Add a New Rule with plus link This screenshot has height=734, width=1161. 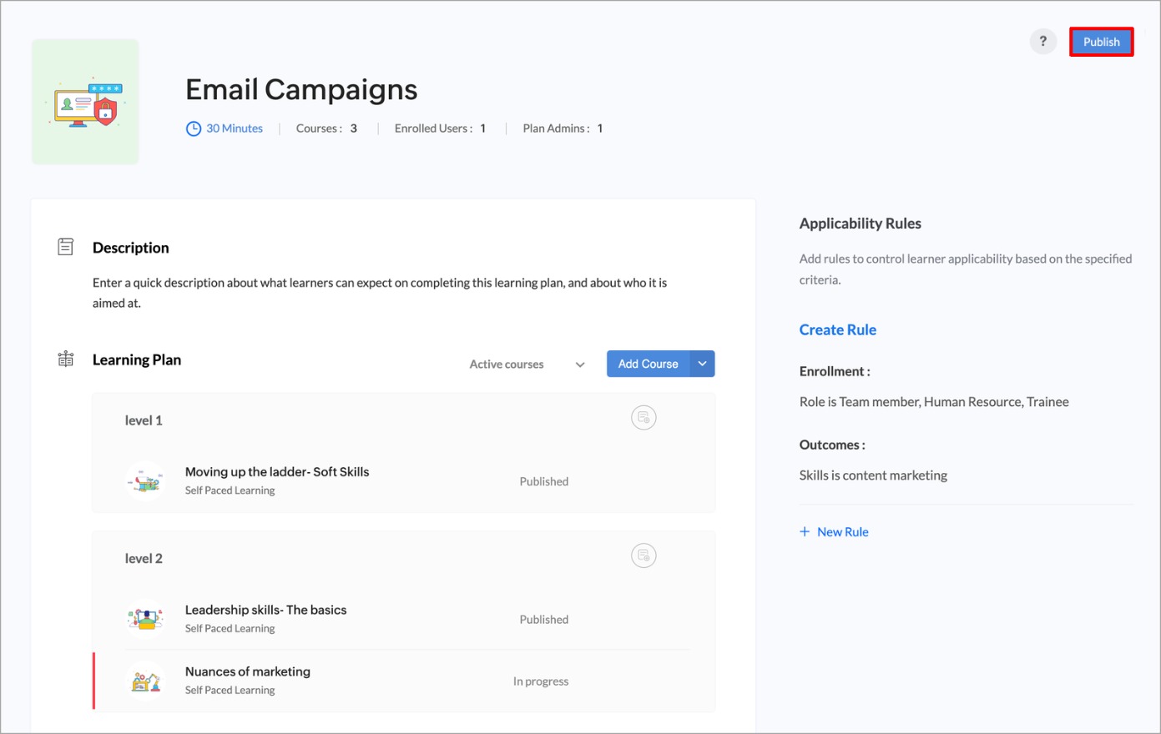pyautogui.click(x=834, y=531)
